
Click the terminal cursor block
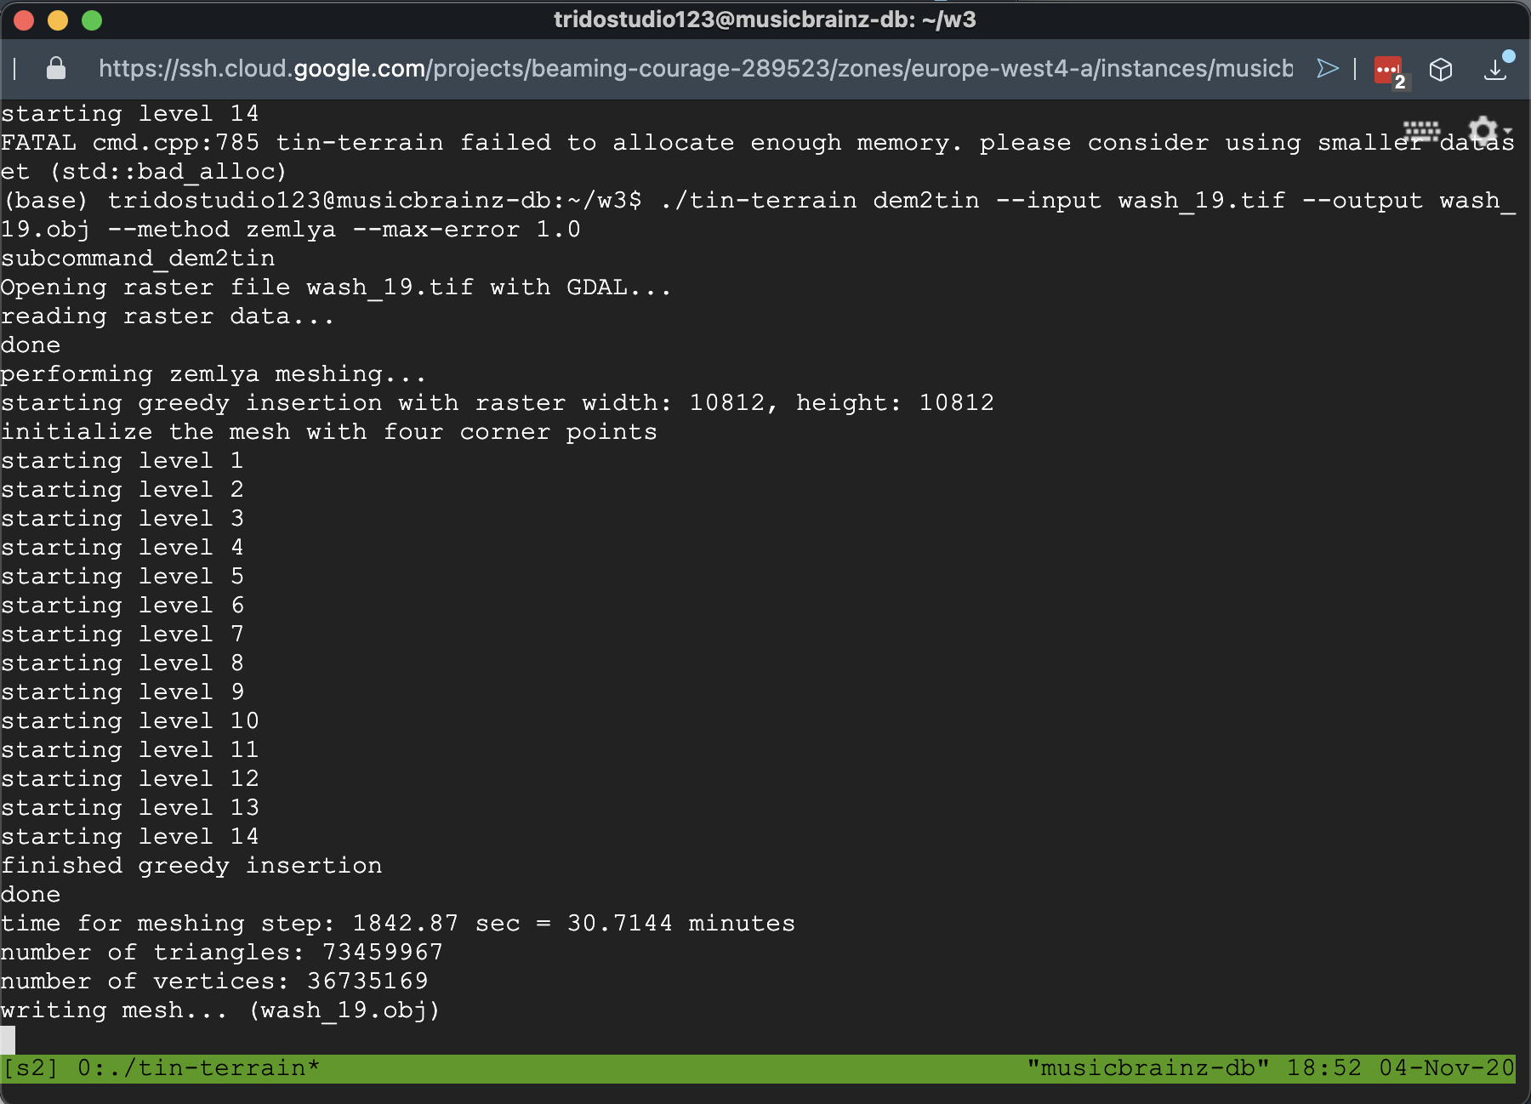coord(8,1039)
